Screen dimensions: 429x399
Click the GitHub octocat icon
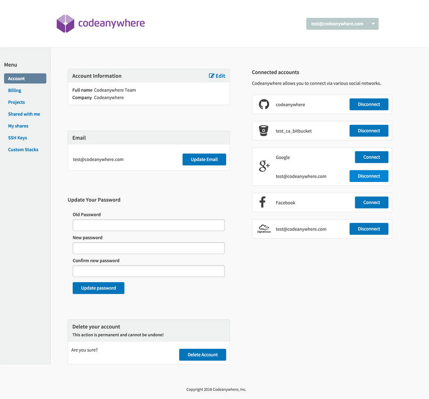tap(264, 105)
